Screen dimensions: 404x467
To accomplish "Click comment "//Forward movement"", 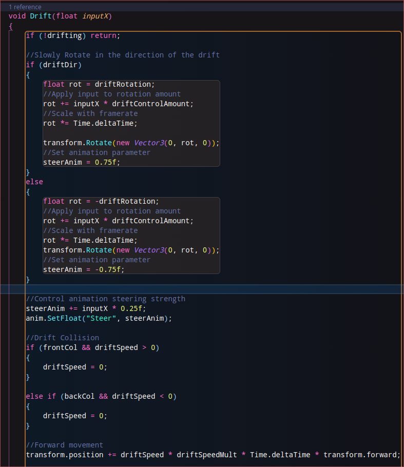I will point(64,445).
